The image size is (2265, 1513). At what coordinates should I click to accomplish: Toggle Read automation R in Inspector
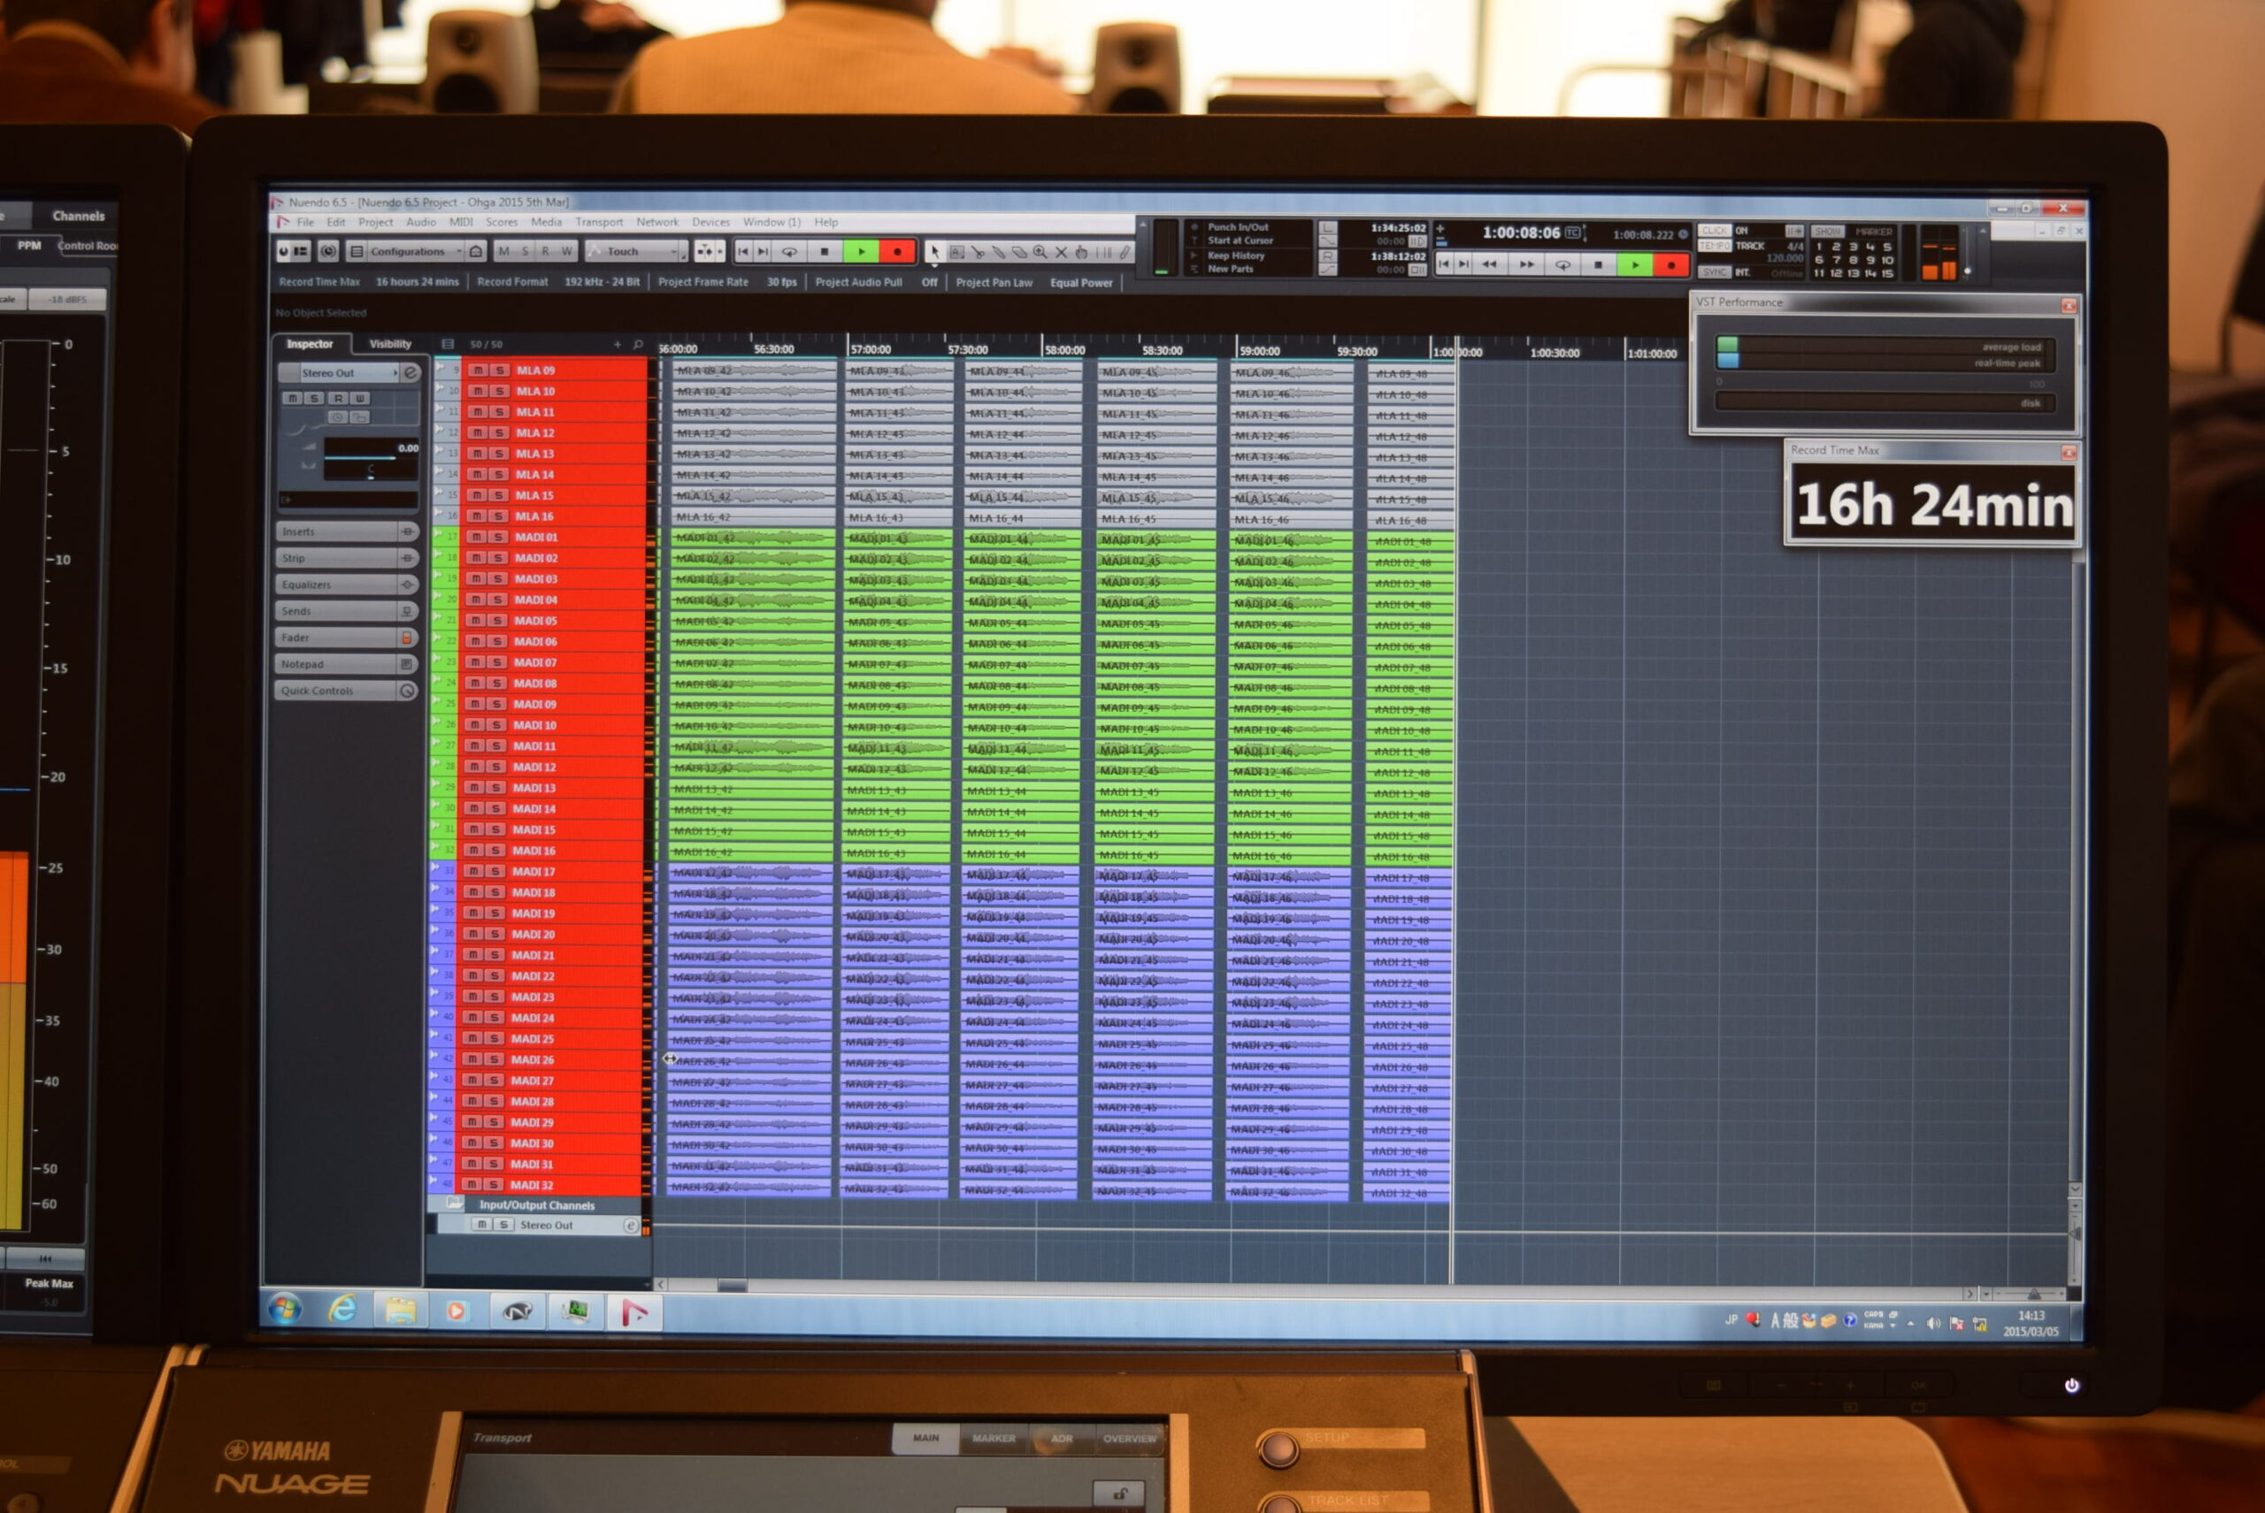point(337,399)
